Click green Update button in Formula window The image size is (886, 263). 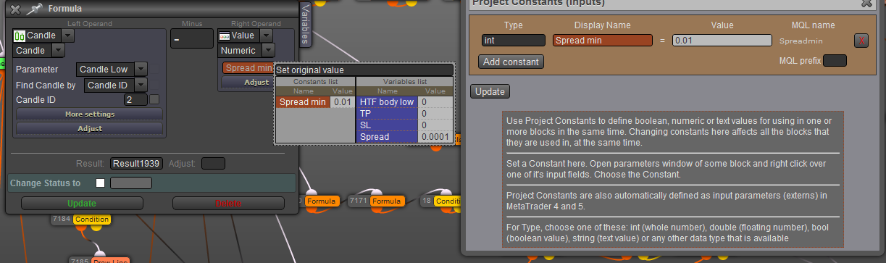click(81, 204)
